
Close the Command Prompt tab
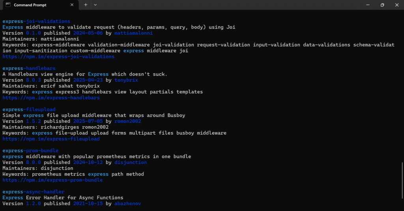tap(72, 5)
